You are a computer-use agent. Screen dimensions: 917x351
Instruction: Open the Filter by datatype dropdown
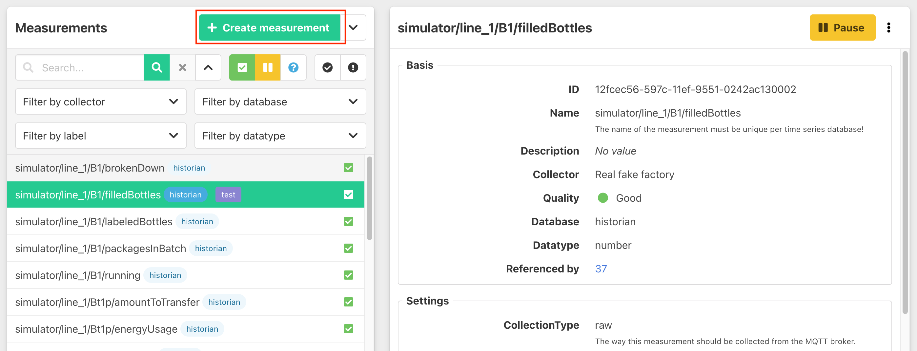[x=280, y=136]
